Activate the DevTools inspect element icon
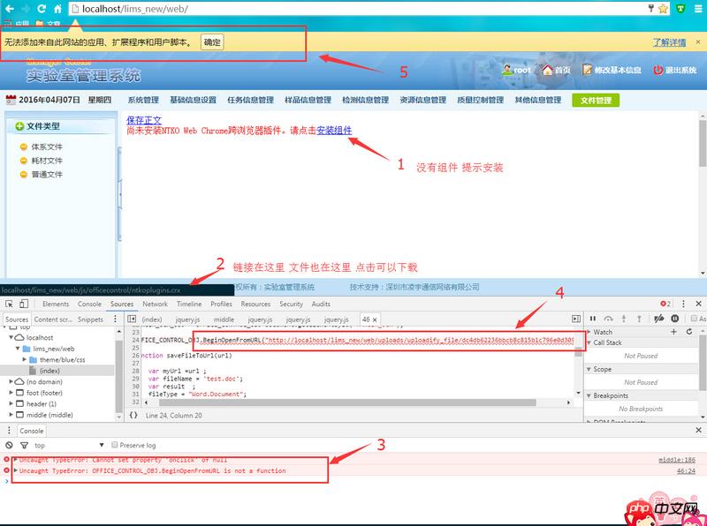Viewport: 707px width, 526px height. click(9, 304)
